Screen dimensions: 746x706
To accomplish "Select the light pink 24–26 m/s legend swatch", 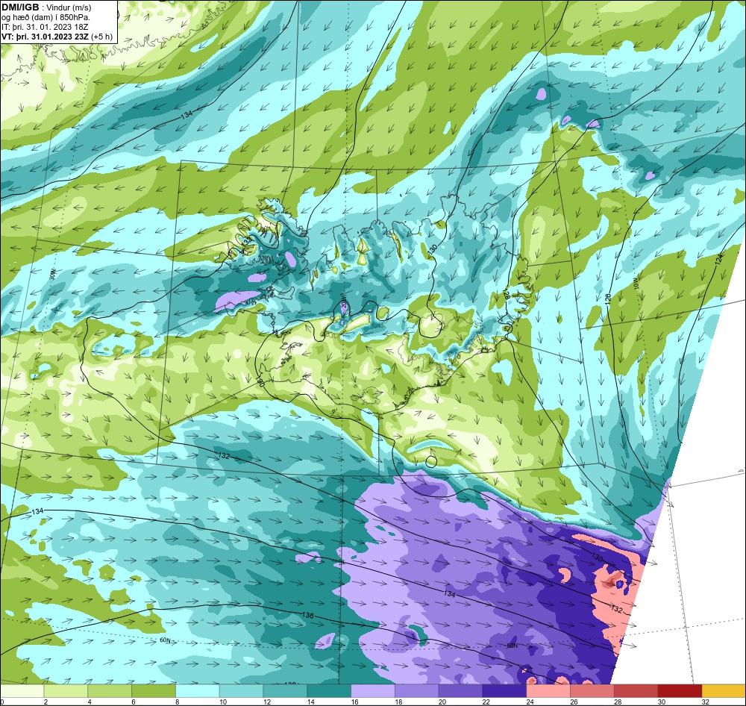I will point(548,691).
